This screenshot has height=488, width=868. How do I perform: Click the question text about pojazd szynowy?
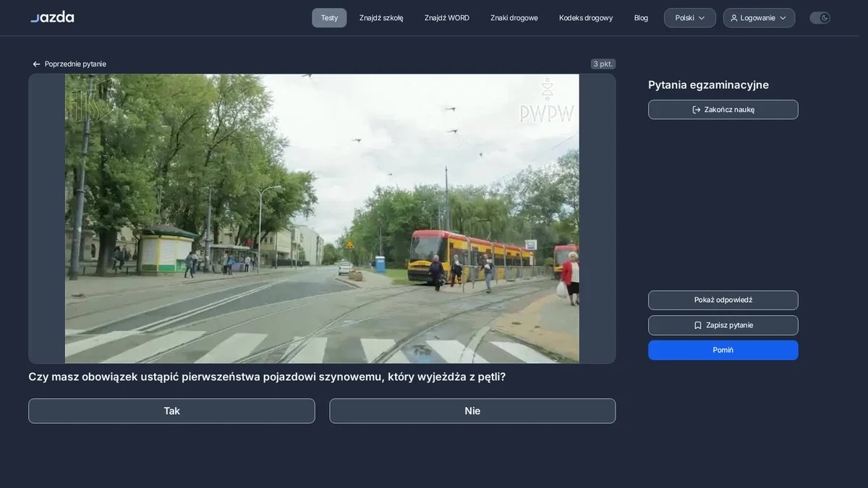point(267,377)
